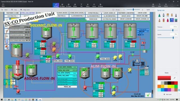Image resolution: width=180 pixels, height=101 pixels.
Task: Toggle the 3D view
Action: click(x=116, y=10)
